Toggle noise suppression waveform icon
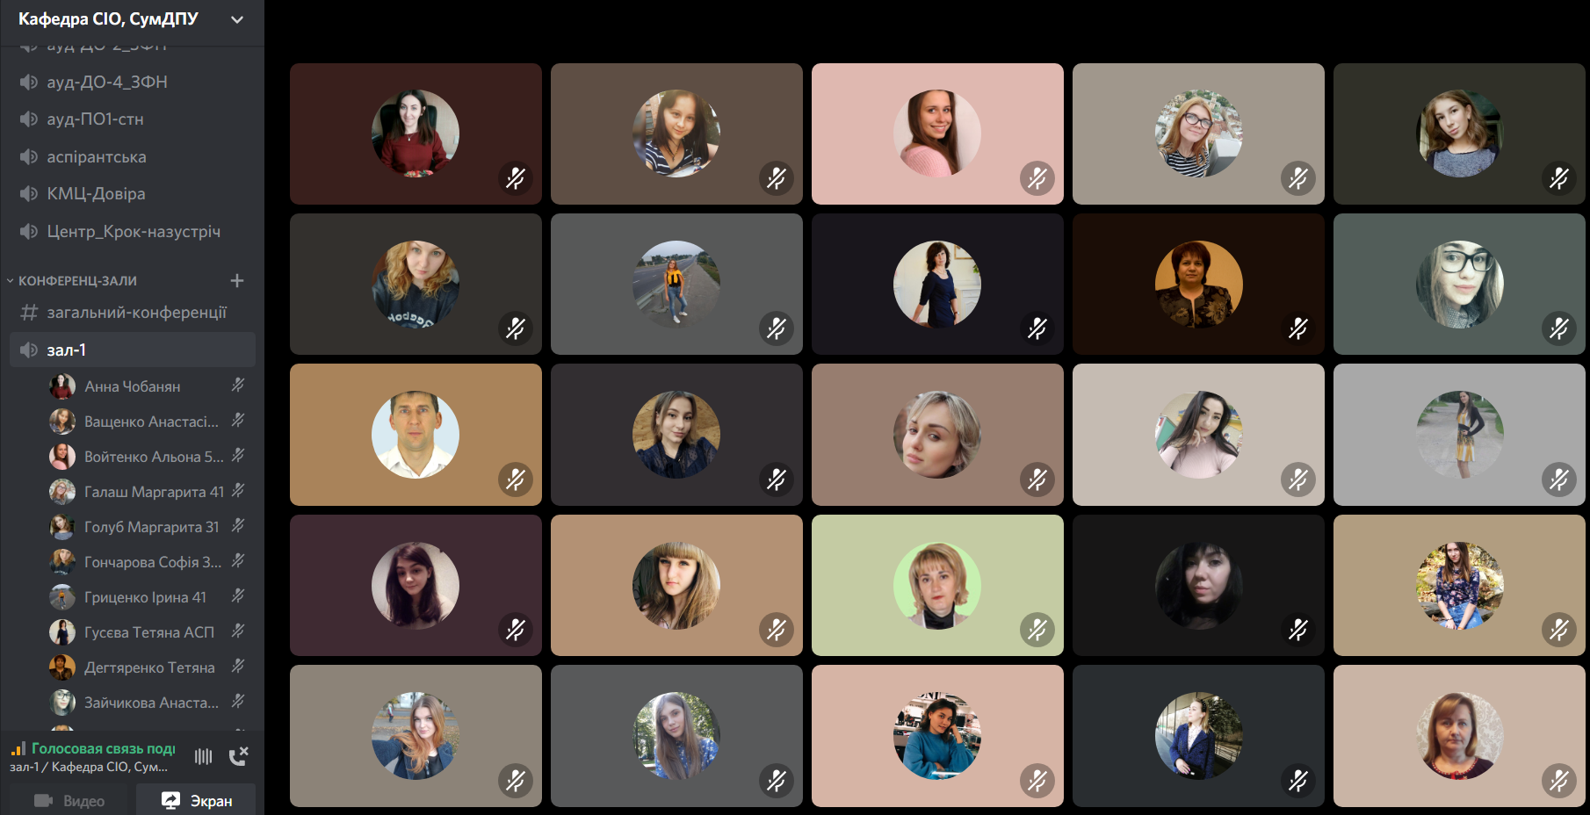 tap(204, 756)
